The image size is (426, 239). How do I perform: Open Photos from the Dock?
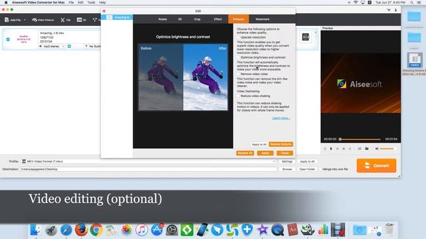point(126,230)
